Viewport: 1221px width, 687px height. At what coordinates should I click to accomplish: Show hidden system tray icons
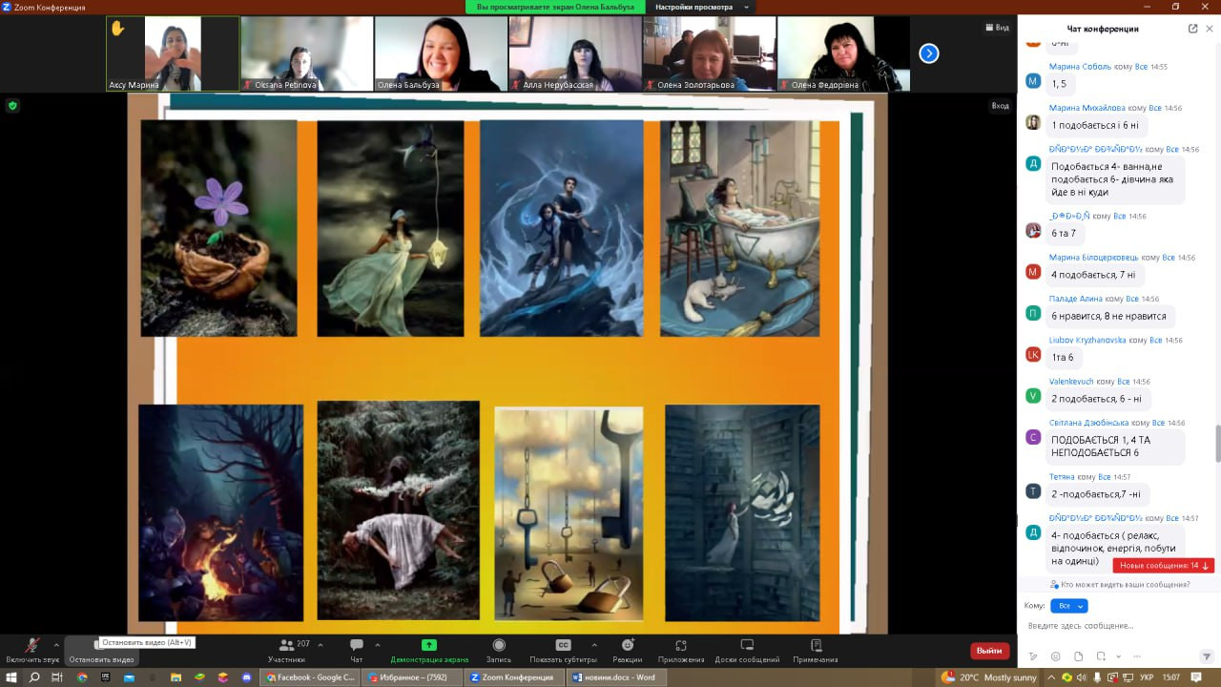pos(1053,677)
